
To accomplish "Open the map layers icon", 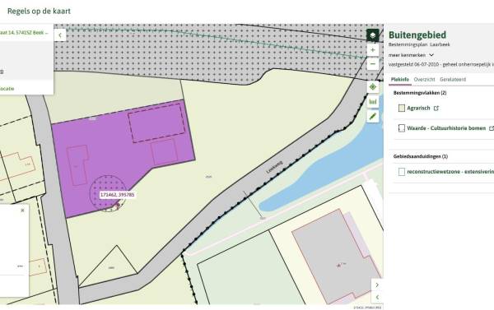I will 373,35.
